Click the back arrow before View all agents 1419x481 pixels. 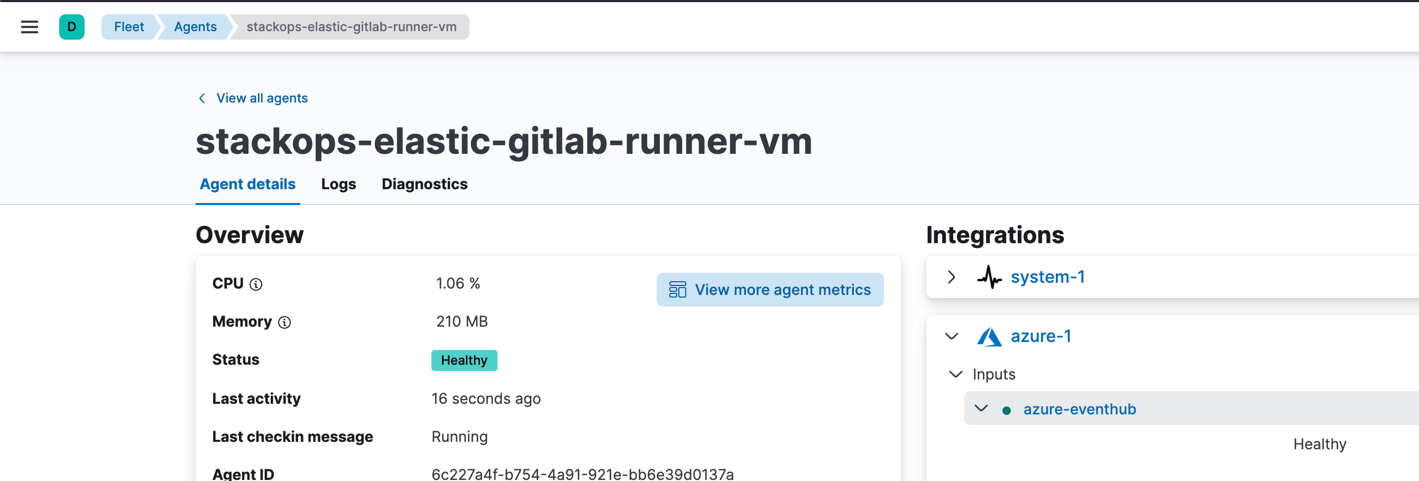pyautogui.click(x=202, y=98)
